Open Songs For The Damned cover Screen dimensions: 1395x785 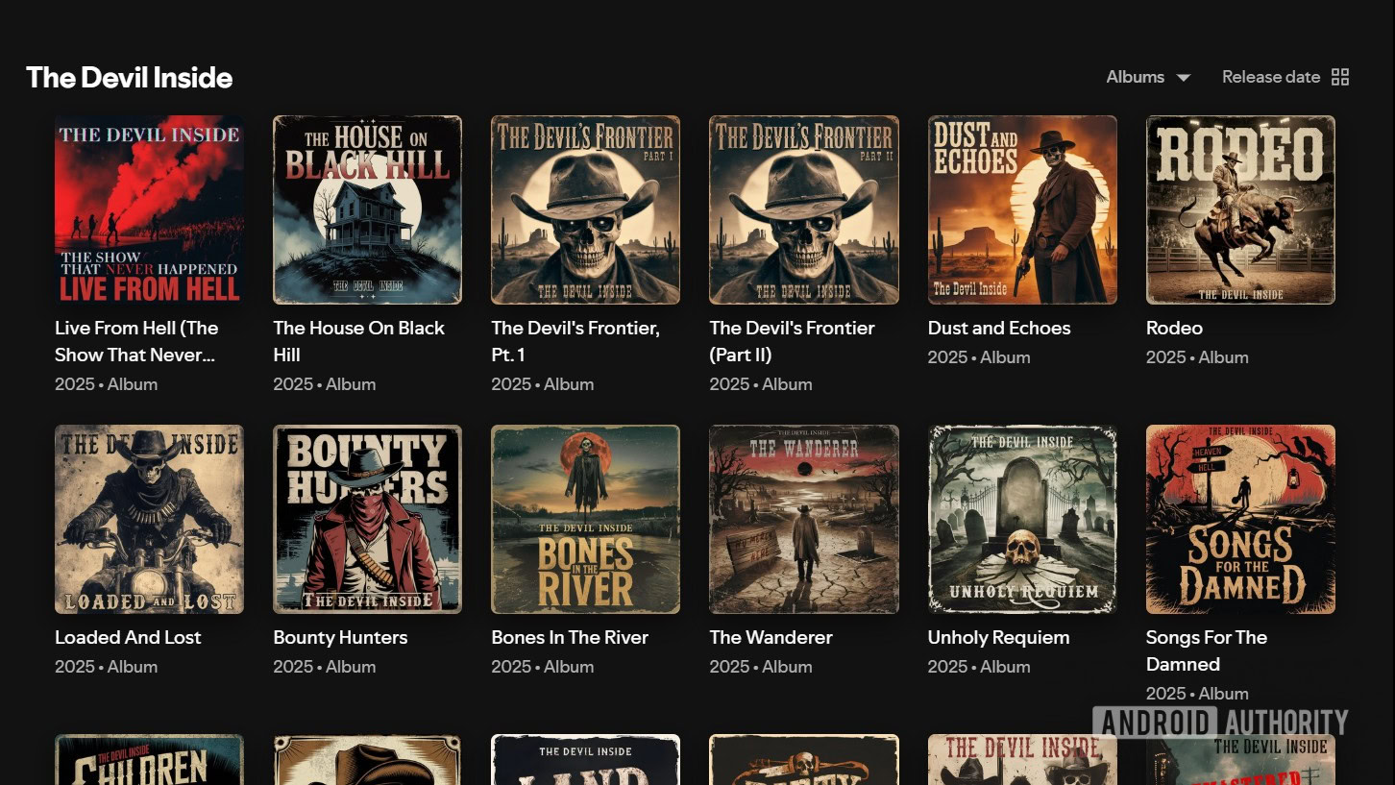(1240, 519)
